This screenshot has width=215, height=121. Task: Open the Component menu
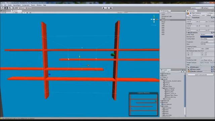click(x=26, y=5)
